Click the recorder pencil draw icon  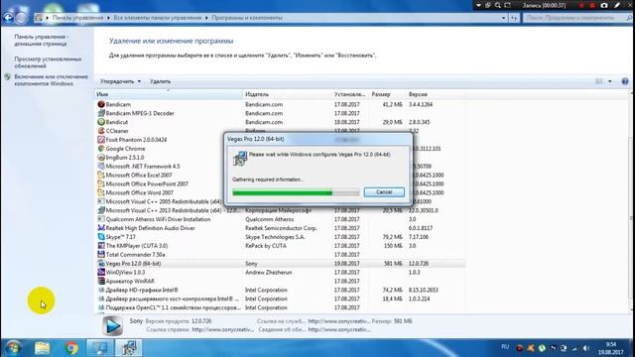[617, 5]
